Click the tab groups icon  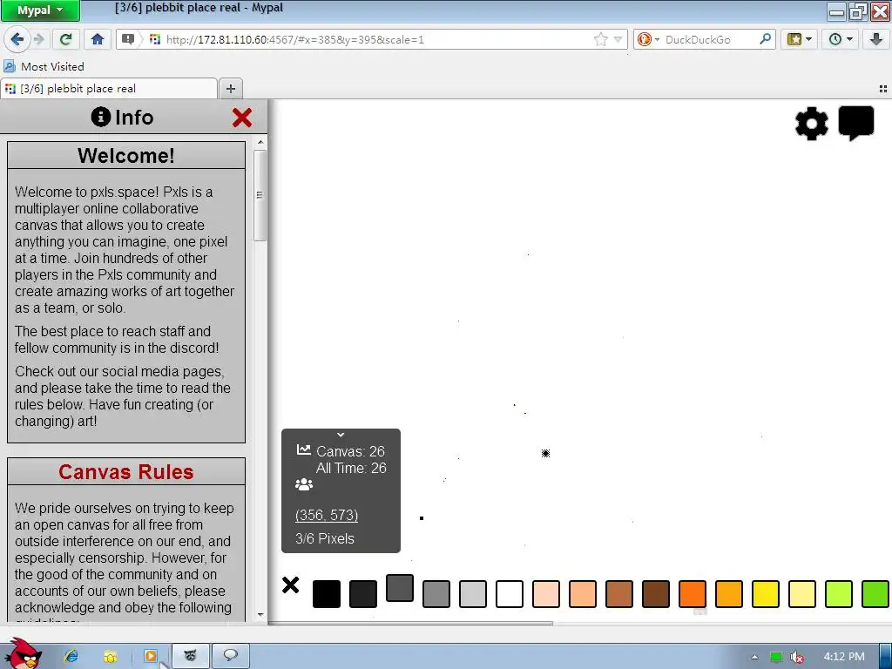pos(883,89)
